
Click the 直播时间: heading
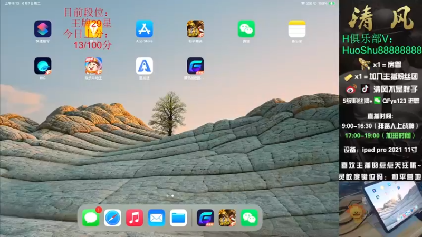tap(380, 116)
